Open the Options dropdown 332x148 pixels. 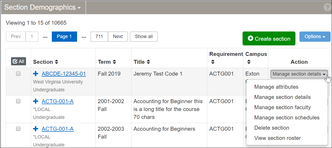click(x=315, y=37)
